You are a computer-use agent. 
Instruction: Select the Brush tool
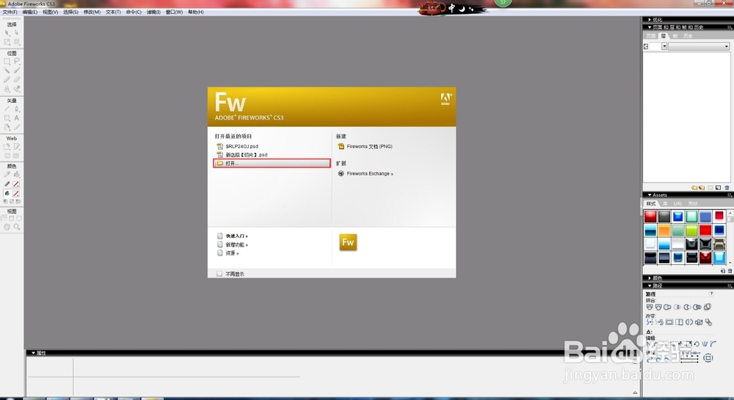pos(16,70)
